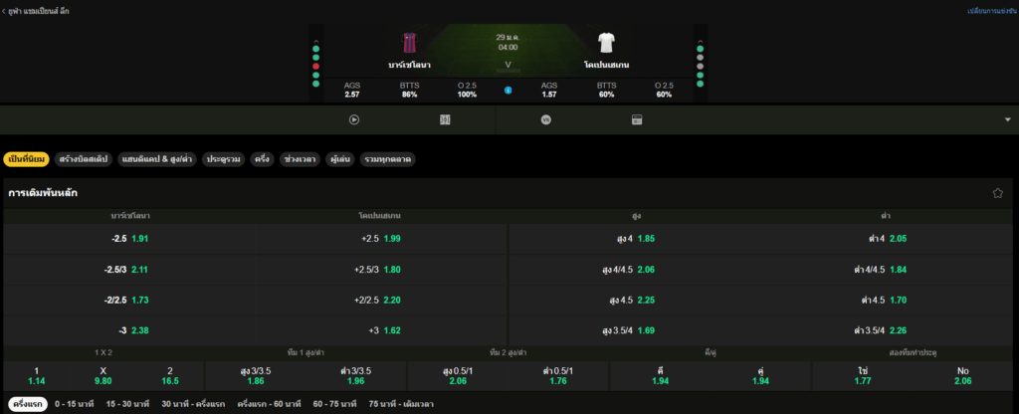This screenshot has height=414, width=1019.
Task: Bet Barcelona -2.5/3 at 2.11
Action: (x=129, y=269)
